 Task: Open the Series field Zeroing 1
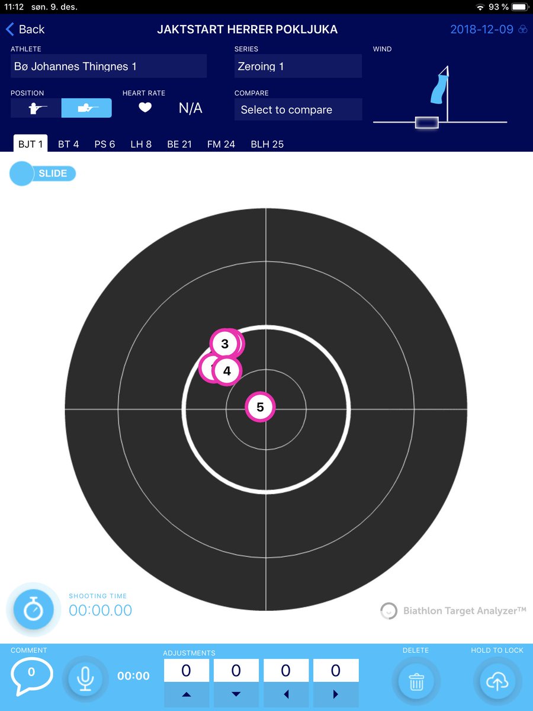click(298, 66)
